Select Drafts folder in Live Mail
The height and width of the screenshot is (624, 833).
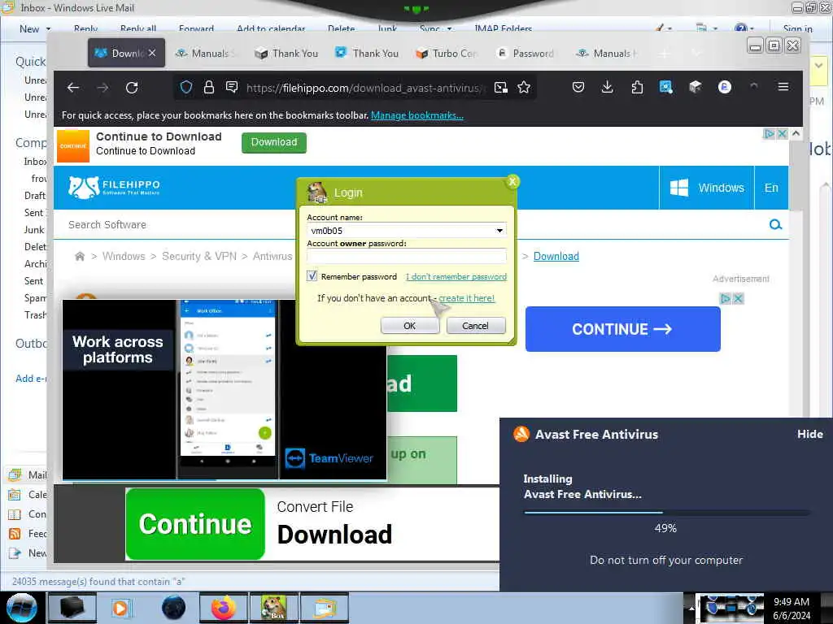tap(35, 195)
